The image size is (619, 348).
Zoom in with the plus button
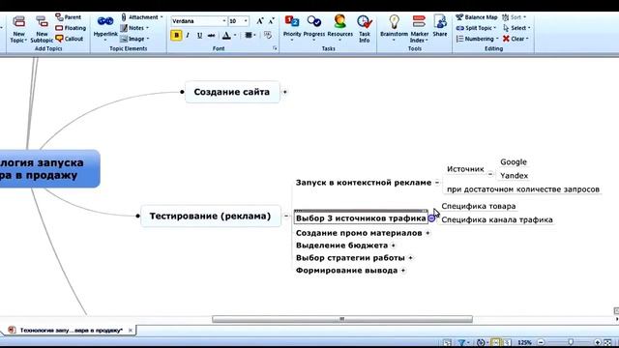tap(598, 342)
